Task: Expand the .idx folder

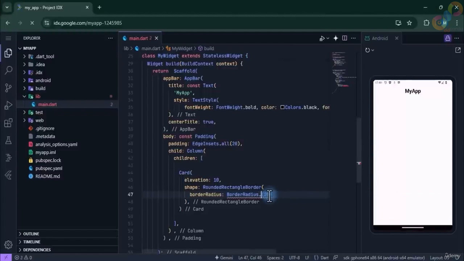Action: pyautogui.click(x=24, y=72)
